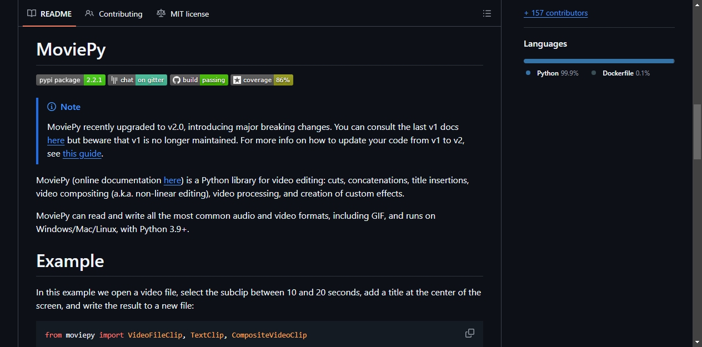Click the Example heading
The width and height of the screenshot is (702, 347).
click(70, 261)
